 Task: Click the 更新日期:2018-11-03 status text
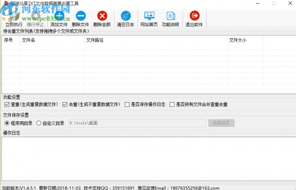click(60, 188)
